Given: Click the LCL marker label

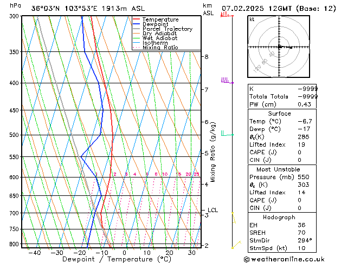Looking at the screenshot, I should (x=213, y=210).
